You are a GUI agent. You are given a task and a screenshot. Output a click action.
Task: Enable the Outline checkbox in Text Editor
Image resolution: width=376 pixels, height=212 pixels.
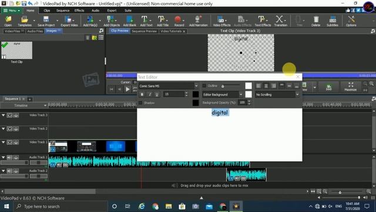point(204,86)
